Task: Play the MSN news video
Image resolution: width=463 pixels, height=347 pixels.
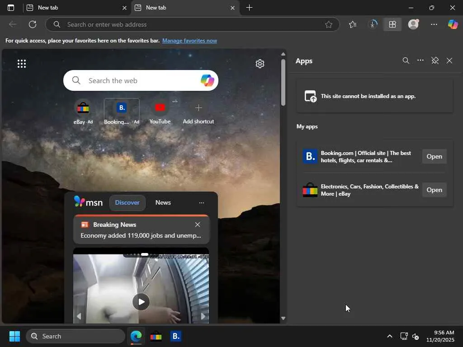Action: tap(141, 301)
